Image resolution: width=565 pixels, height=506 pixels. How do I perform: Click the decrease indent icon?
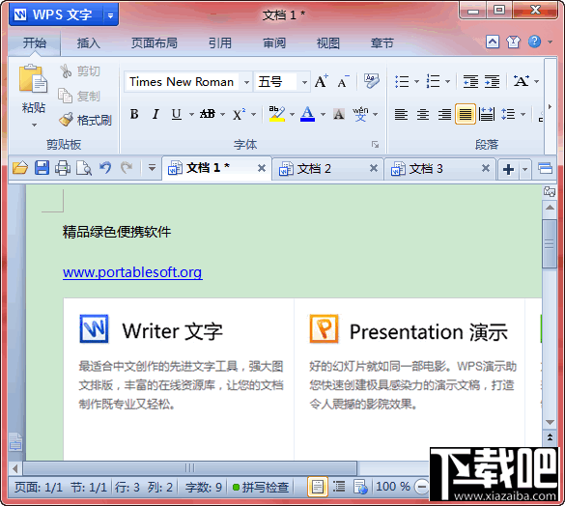(x=470, y=81)
